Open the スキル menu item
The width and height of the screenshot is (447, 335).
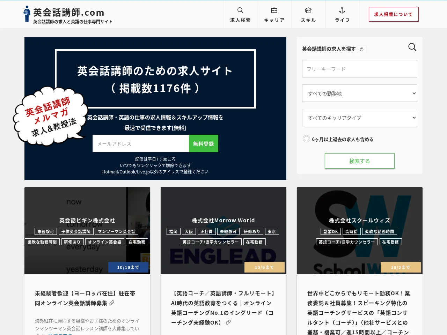pos(308,14)
